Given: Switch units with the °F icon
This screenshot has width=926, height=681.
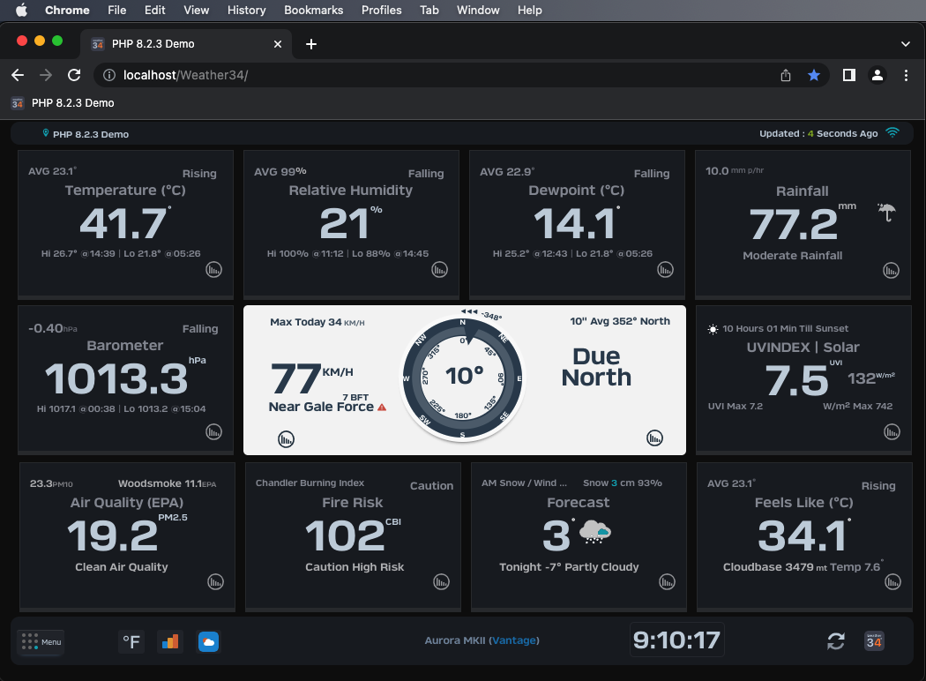Looking at the screenshot, I should 131,641.
